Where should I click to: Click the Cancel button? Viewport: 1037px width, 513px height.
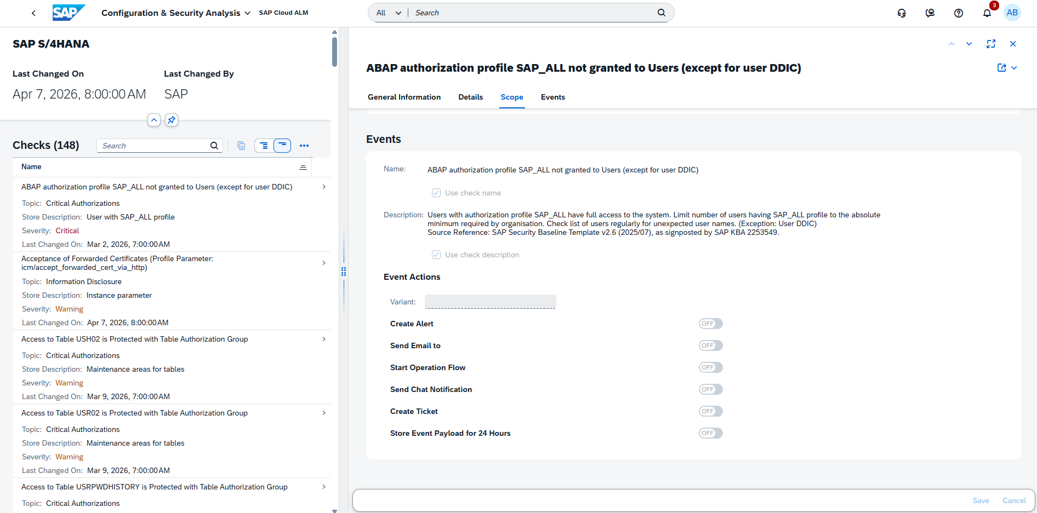[x=1013, y=500]
